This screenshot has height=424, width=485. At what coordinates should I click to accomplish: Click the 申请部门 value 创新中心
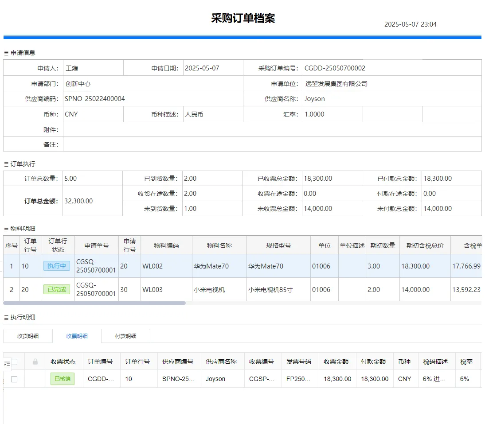click(x=78, y=84)
